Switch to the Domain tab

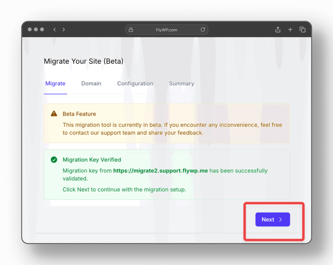tap(91, 83)
